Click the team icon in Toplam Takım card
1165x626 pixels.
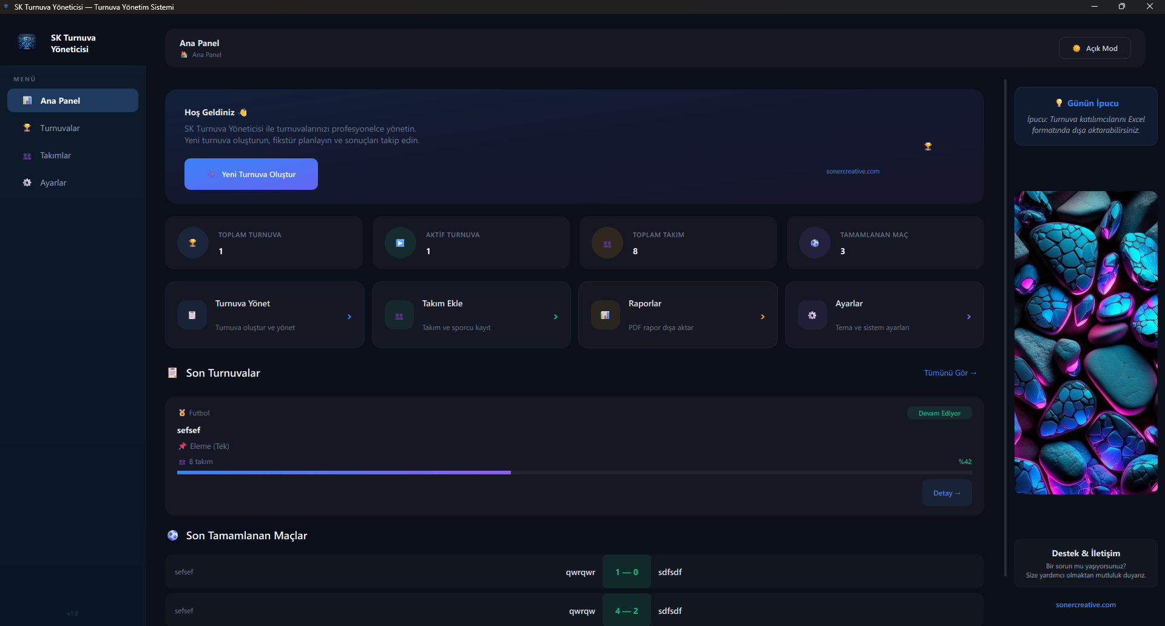coord(607,243)
